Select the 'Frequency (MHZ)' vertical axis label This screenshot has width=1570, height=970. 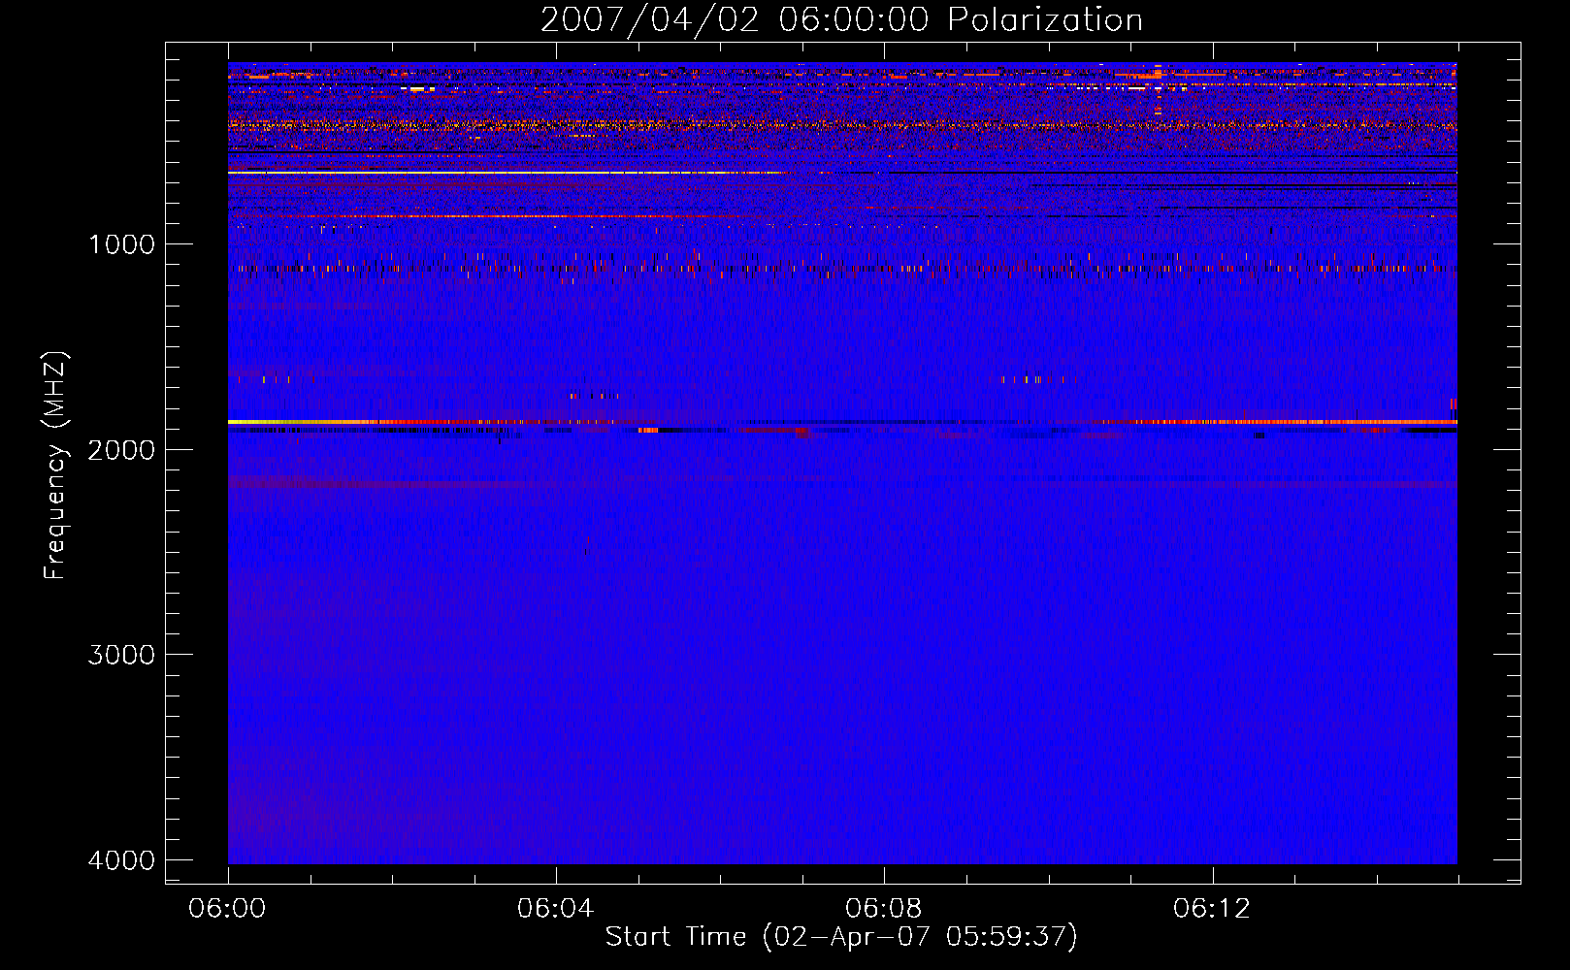pyautogui.click(x=56, y=466)
